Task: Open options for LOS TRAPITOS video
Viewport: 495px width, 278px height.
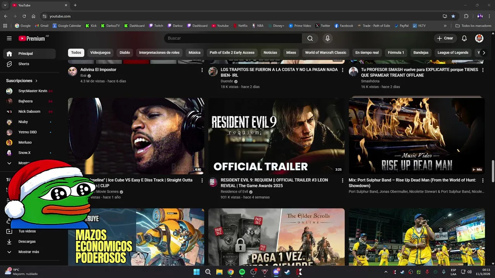Action: coord(342,70)
